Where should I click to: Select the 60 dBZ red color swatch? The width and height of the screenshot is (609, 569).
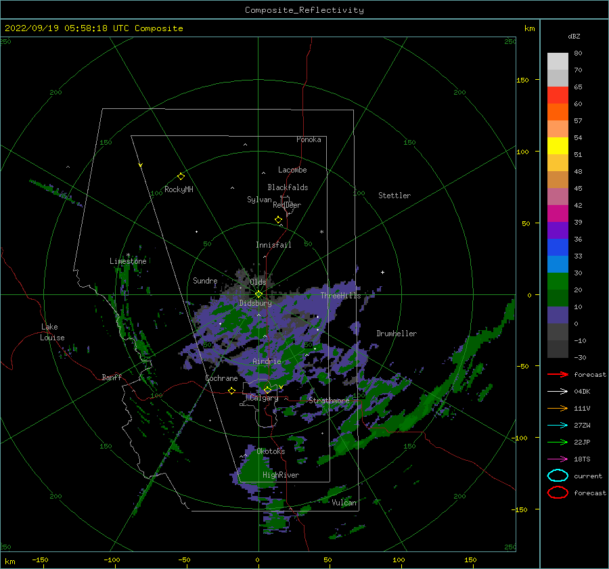click(558, 95)
